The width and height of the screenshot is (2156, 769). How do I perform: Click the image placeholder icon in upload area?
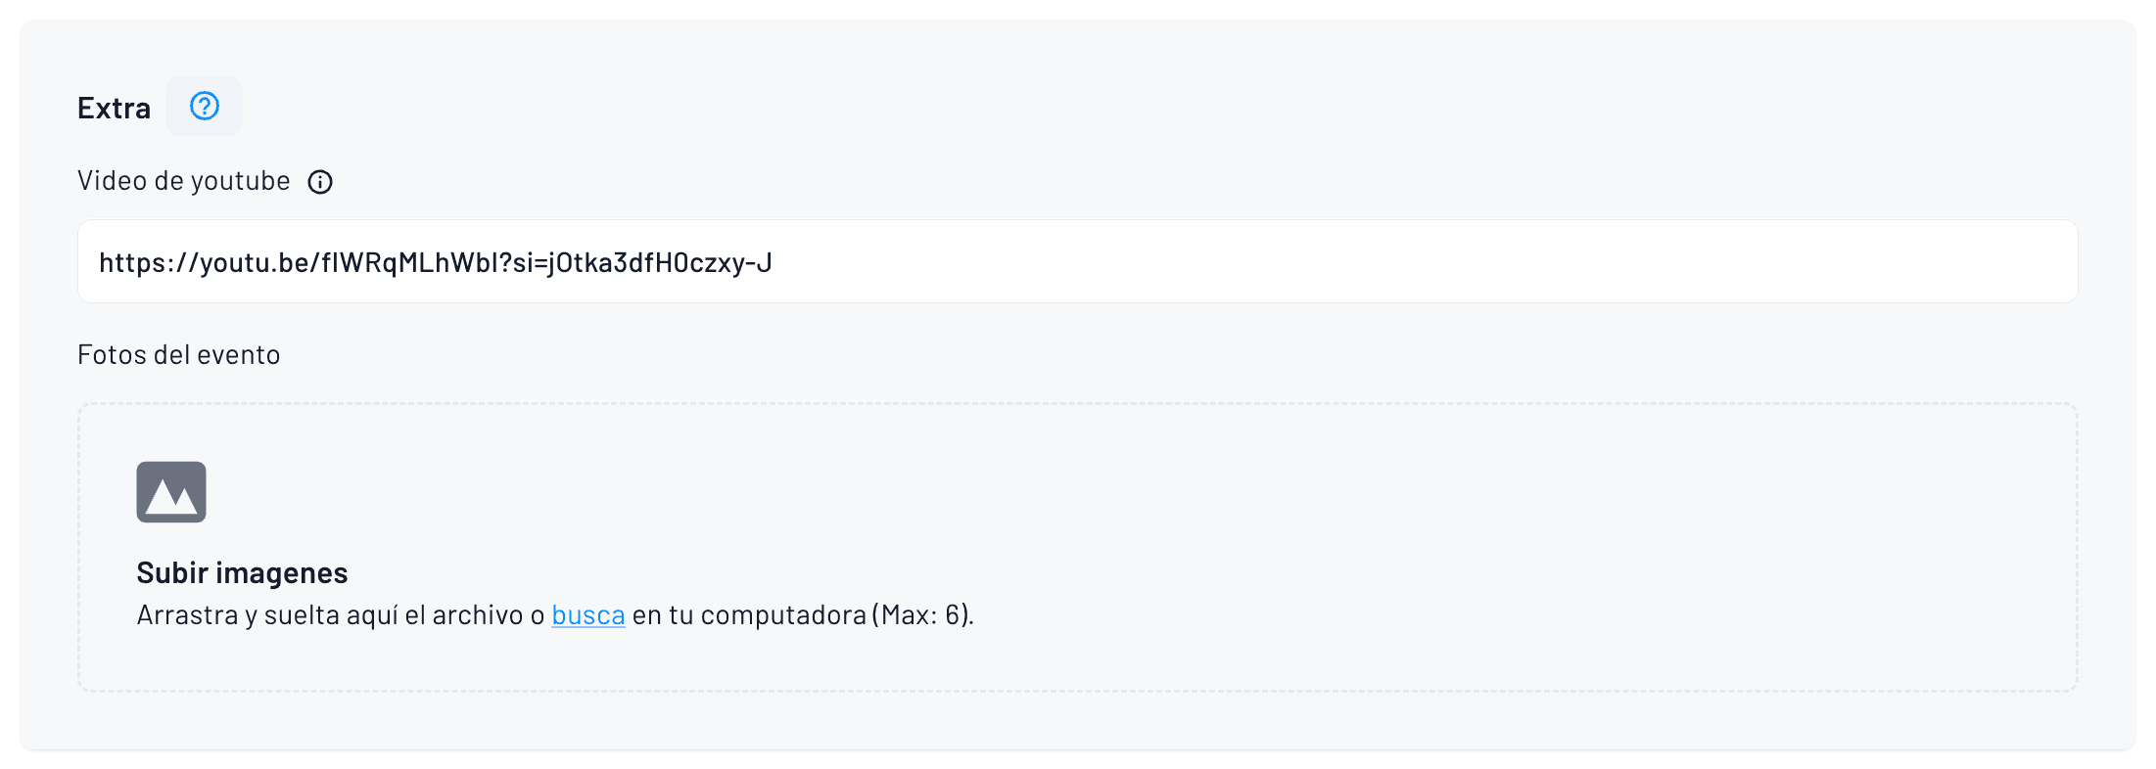coord(171,492)
